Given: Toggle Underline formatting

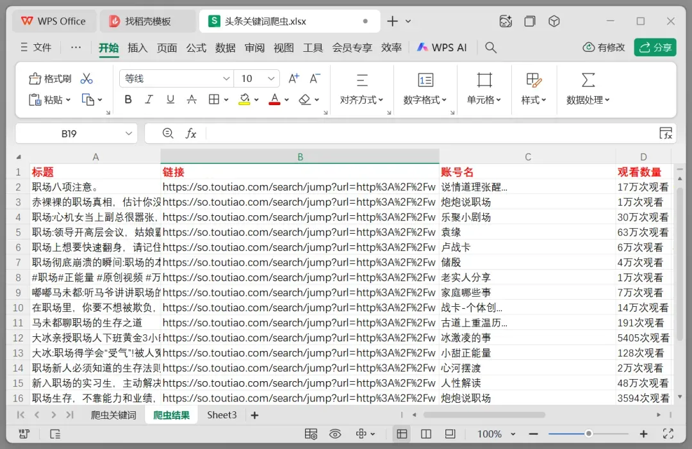Looking at the screenshot, I should click(170, 100).
